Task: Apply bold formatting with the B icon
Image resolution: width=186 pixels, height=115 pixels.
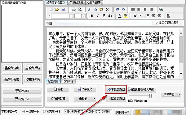Action: coord(92,16)
